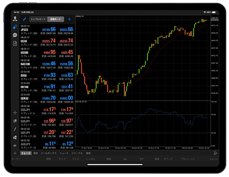Sort by the タイプ column header

pos(62,159)
